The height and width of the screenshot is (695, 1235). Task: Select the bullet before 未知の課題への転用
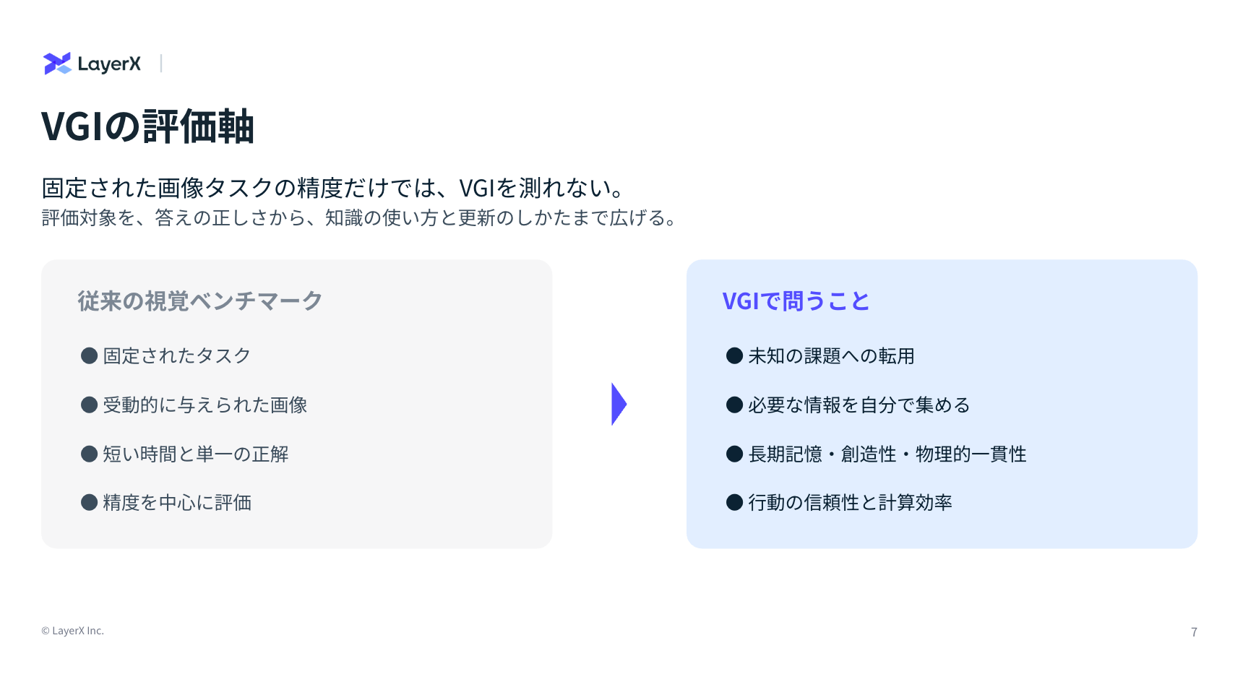click(734, 355)
